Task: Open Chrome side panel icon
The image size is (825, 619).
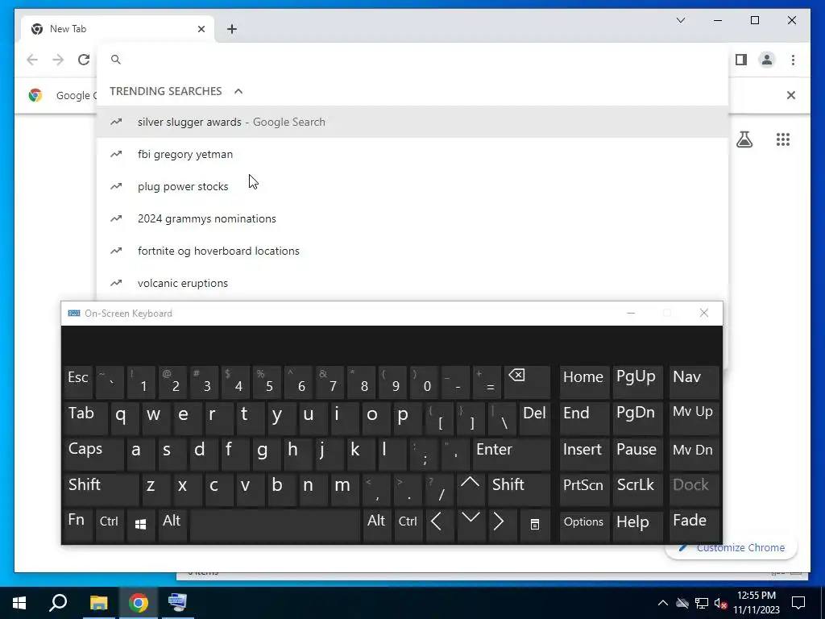Action: click(741, 60)
